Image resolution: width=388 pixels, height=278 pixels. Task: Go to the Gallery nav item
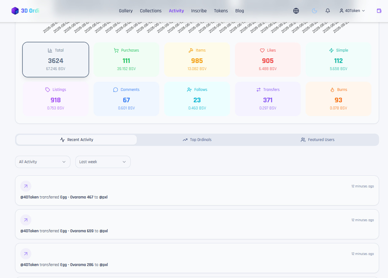(126, 11)
